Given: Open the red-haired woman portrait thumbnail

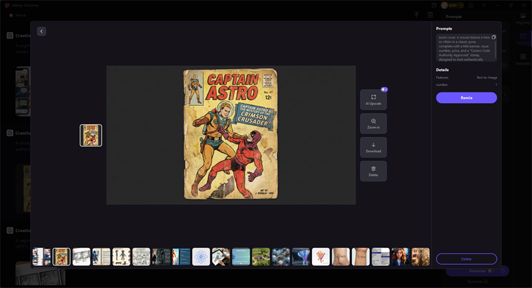Looking at the screenshot, I should point(400,257).
